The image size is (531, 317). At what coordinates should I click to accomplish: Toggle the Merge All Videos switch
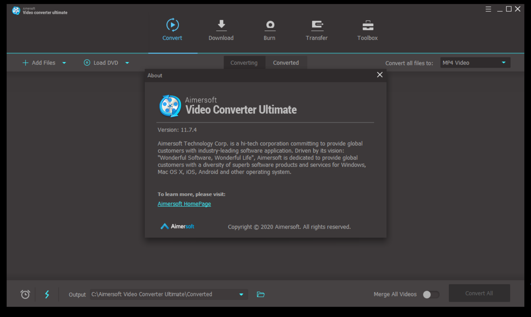[431, 294]
